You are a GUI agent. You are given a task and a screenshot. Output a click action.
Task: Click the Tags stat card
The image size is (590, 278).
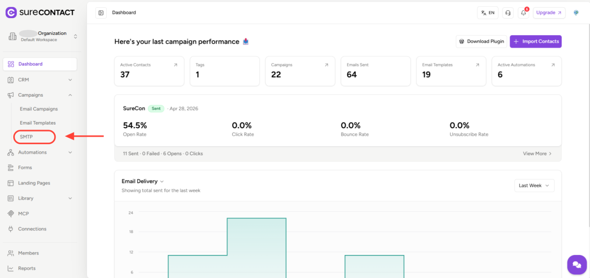pos(225,71)
